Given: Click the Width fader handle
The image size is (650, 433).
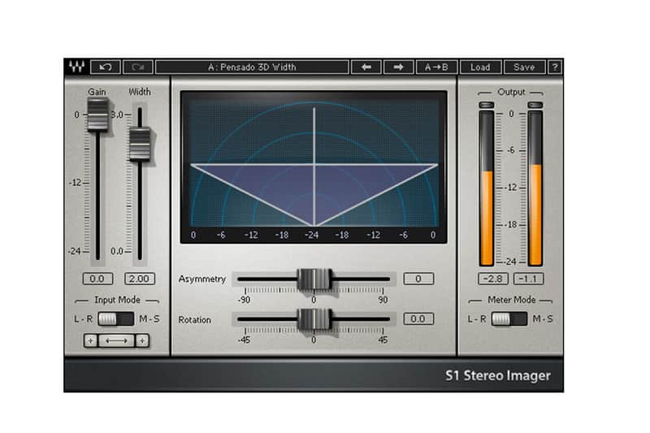Looking at the screenshot, I should click(140, 144).
